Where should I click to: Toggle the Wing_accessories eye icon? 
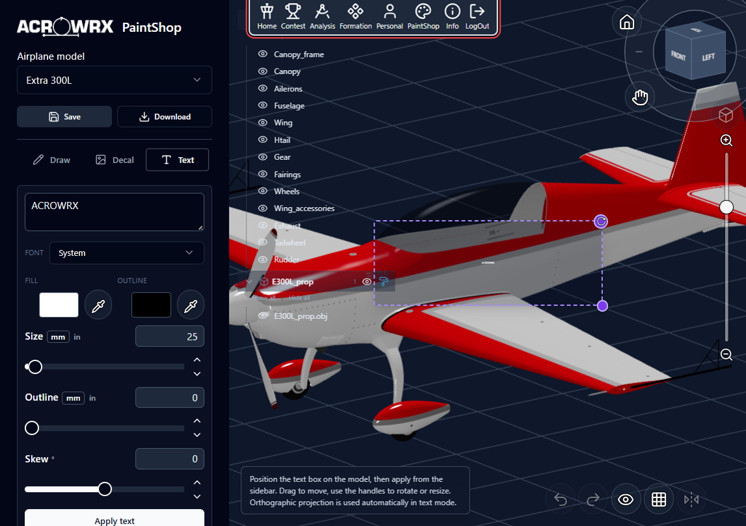click(x=263, y=208)
